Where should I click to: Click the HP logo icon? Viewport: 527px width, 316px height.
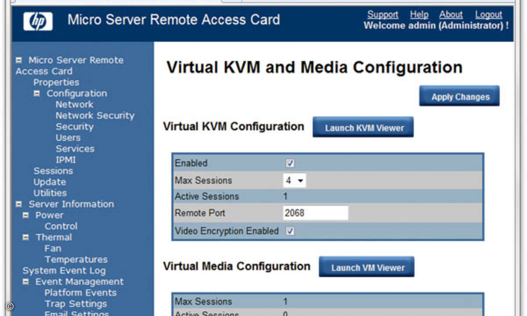[38, 21]
